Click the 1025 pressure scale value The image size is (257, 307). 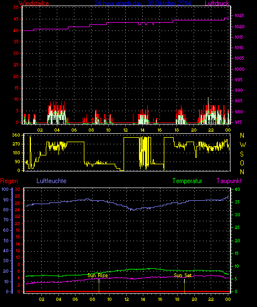239,15
